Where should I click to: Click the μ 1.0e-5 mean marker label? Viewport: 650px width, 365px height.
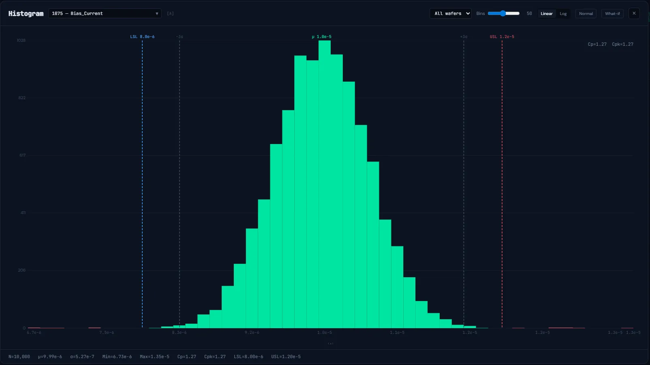coord(322,36)
